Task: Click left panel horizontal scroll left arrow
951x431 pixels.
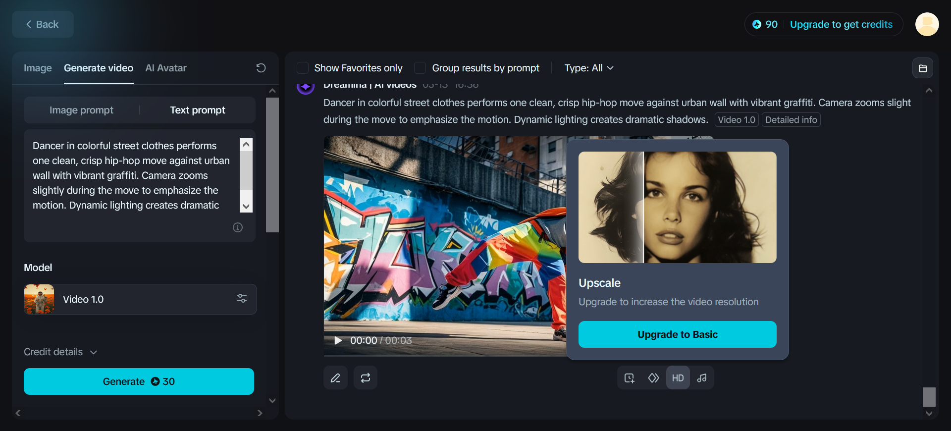Action: click(x=18, y=413)
